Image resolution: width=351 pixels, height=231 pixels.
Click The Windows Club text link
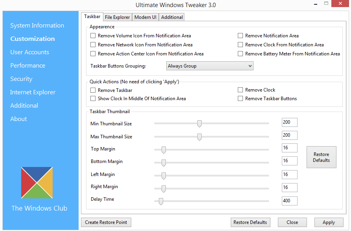click(x=39, y=208)
